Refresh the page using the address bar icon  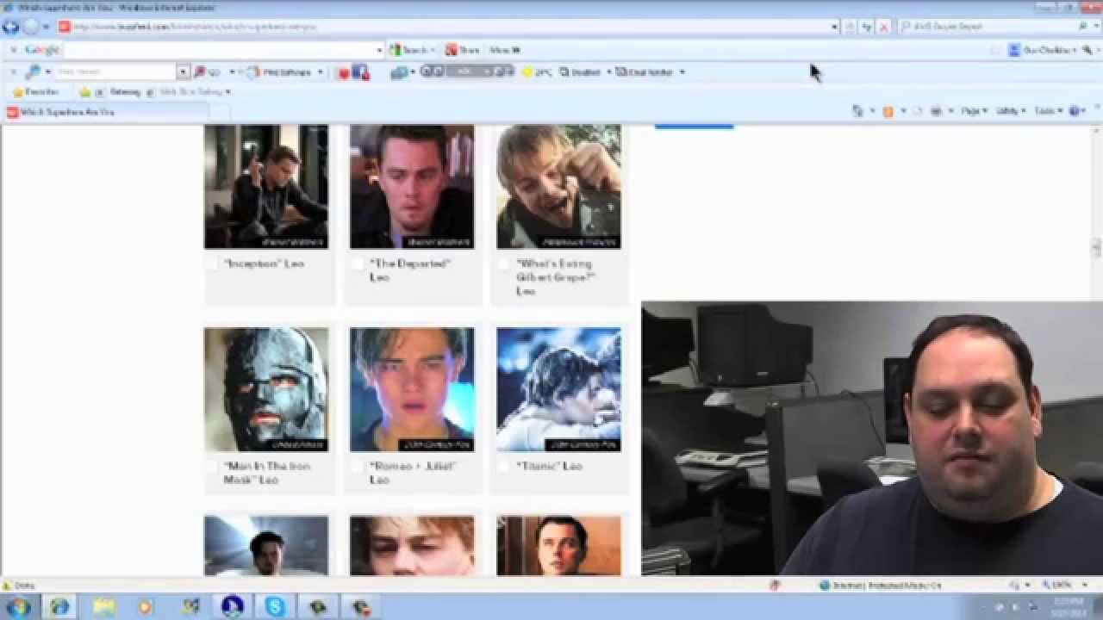point(867,27)
